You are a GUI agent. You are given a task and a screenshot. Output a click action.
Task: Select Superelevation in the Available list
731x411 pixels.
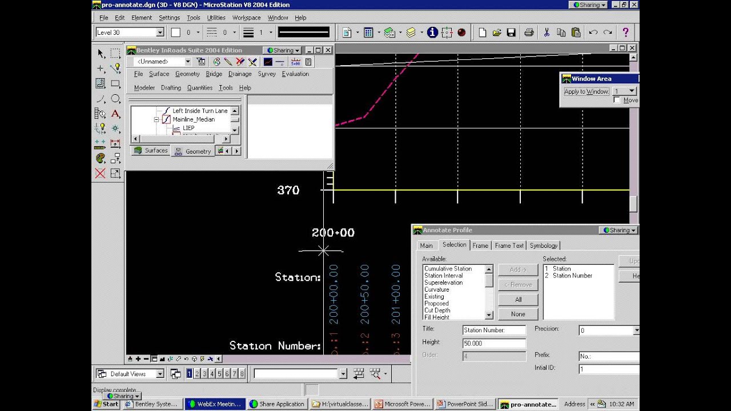444,283
